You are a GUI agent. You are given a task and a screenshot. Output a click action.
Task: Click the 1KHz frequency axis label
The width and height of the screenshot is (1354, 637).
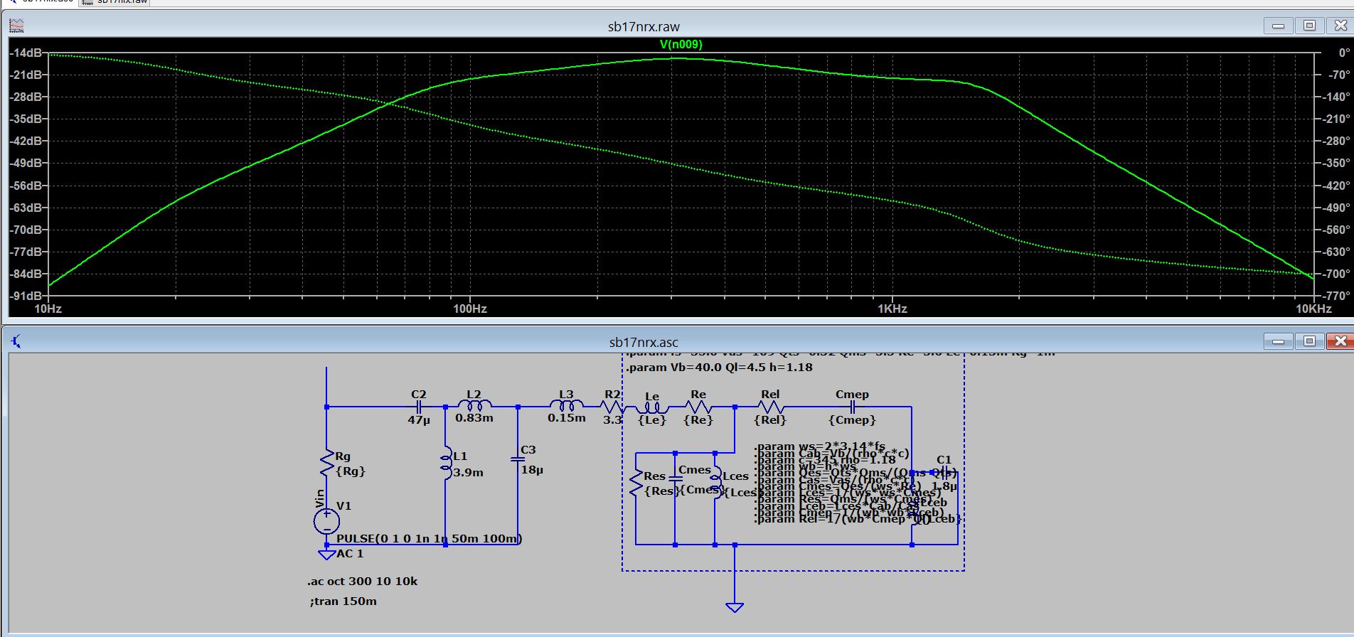(892, 309)
